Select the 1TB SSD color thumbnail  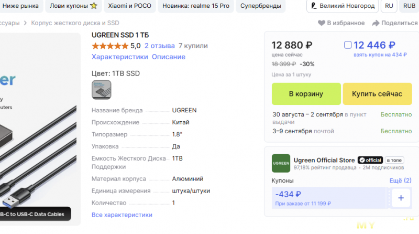(102, 89)
